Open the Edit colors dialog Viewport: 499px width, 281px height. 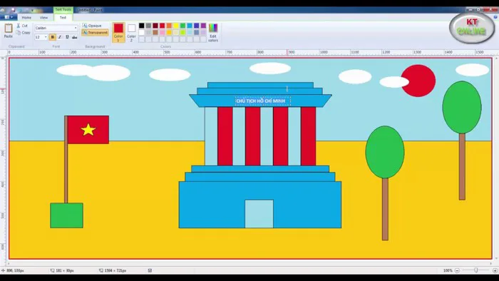213,33
